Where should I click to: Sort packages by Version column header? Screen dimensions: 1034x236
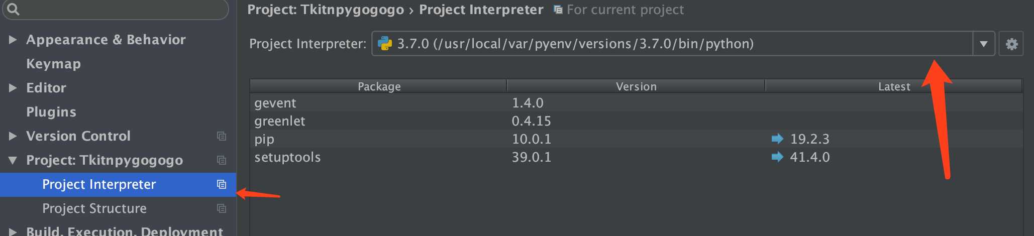[x=636, y=86]
